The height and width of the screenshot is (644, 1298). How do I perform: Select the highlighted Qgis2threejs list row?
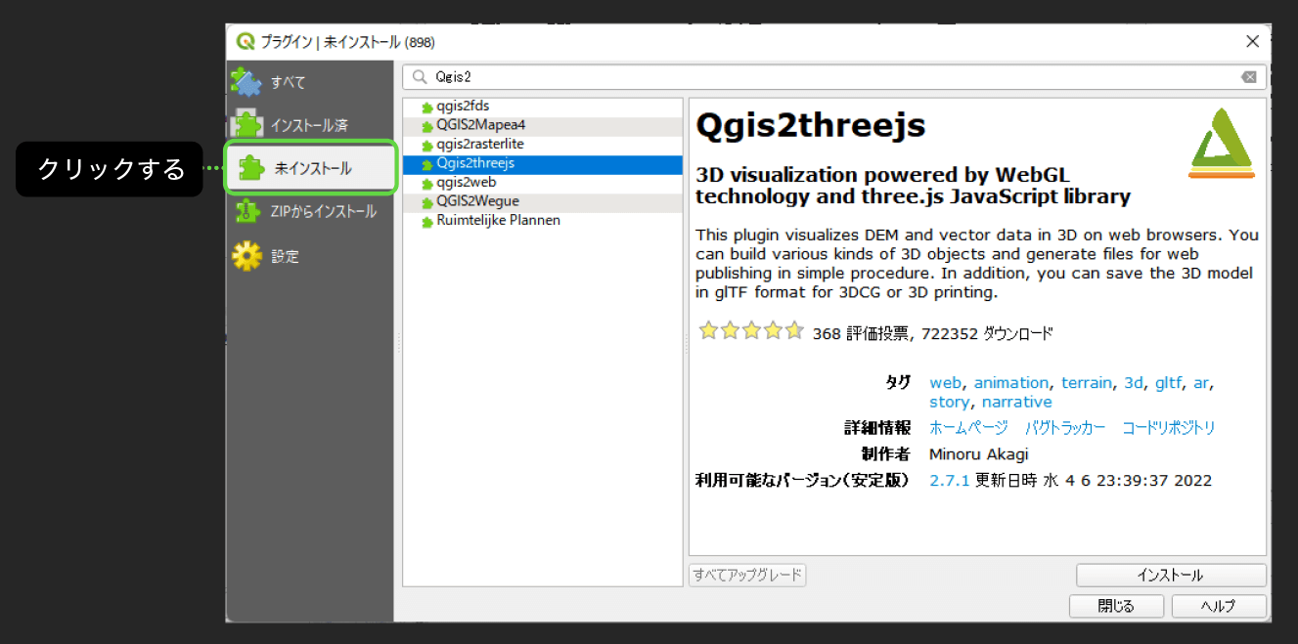coord(543,163)
